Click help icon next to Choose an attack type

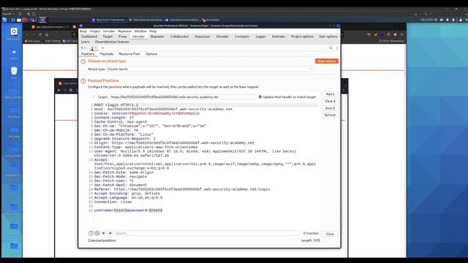83,61
